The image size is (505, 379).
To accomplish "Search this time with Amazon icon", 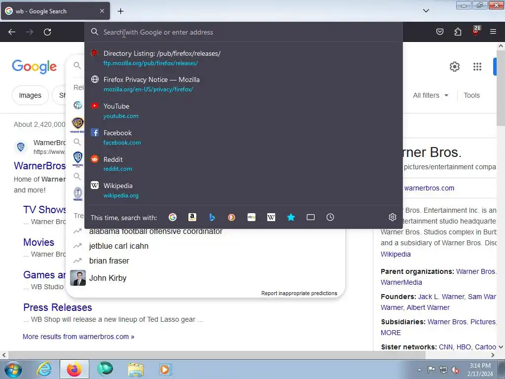I will pos(192,217).
